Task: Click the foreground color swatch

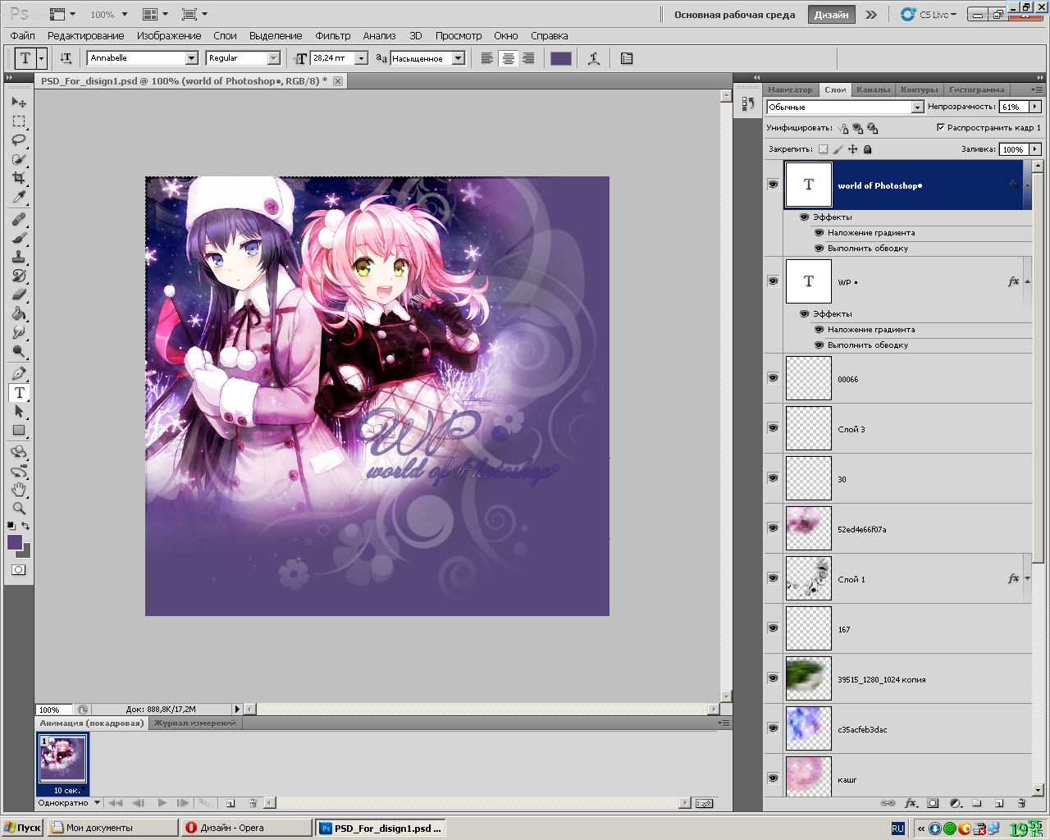Action: pyautogui.click(x=15, y=542)
